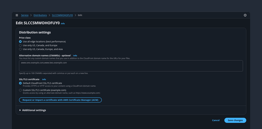Screen dimensions: 262x129
Task: Navigate to Distributions breadcrumb
Action: [40, 15]
